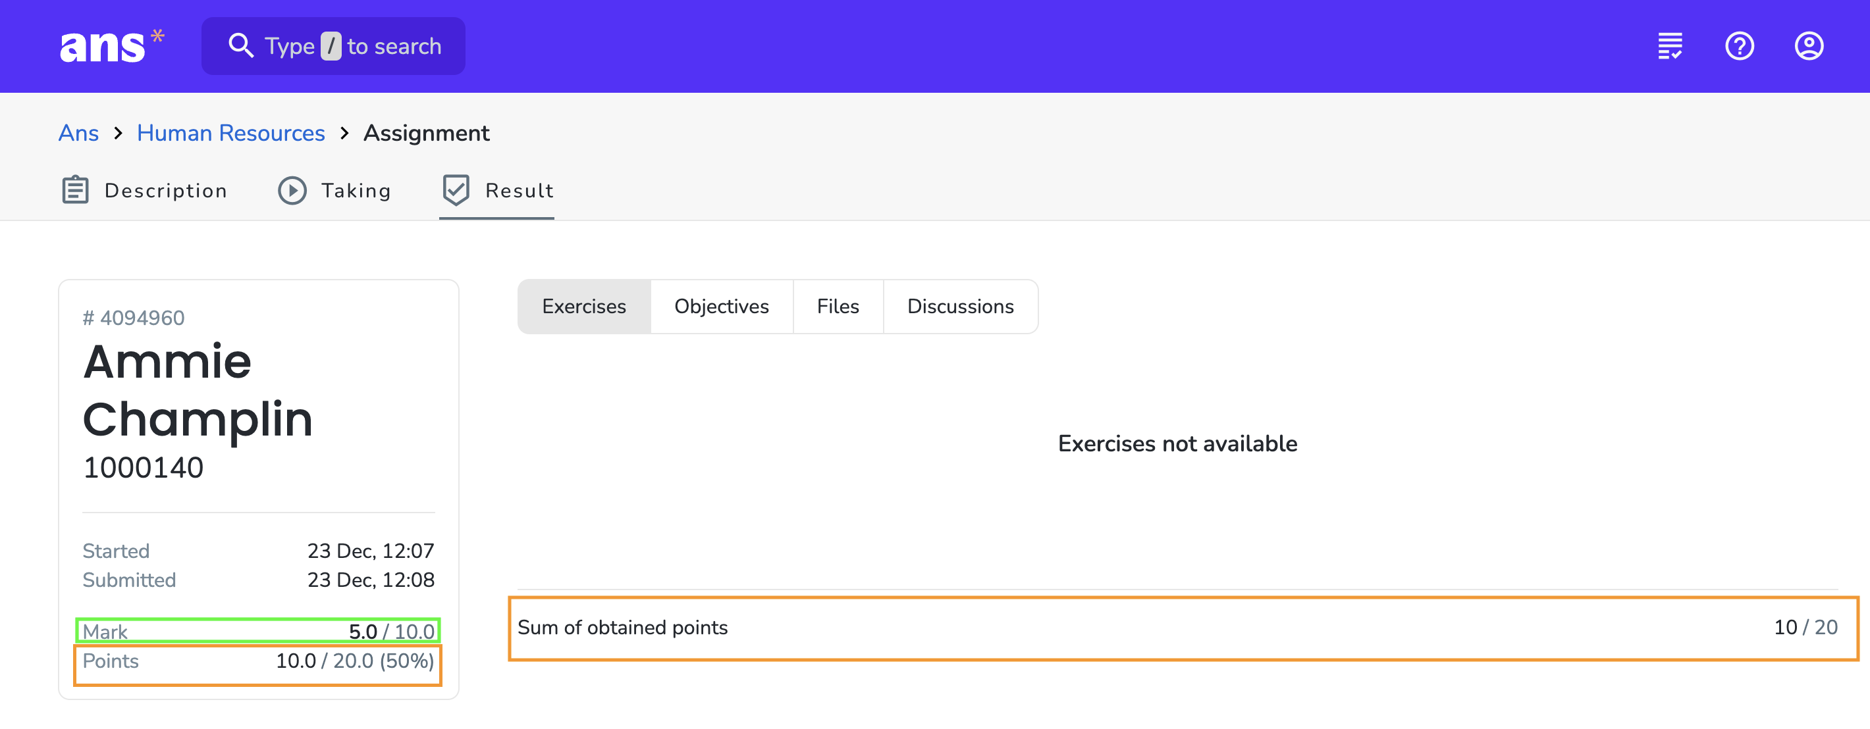Click the Submitted label

129,580
